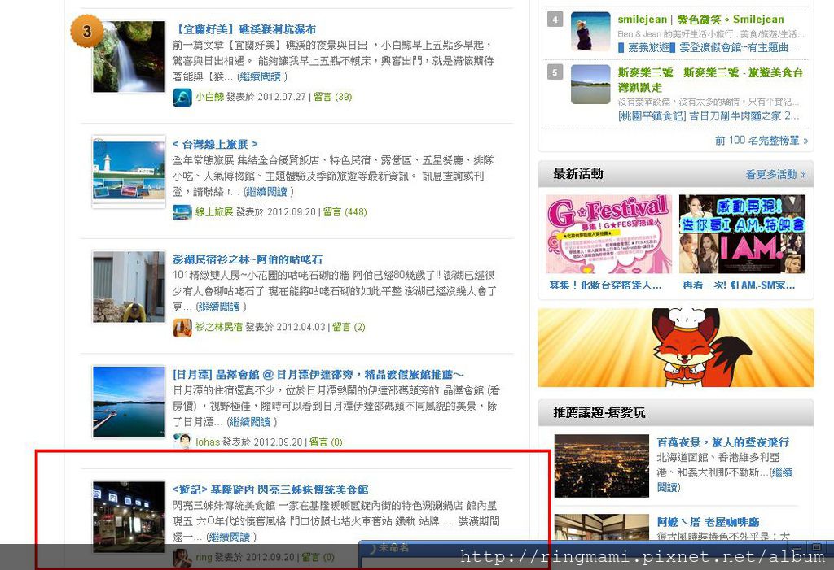Click 繼續閱讀 in the 閃亮三姊妹 post
Image resolution: width=834 pixels, height=570 pixels.
[228, 537]
